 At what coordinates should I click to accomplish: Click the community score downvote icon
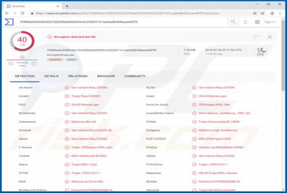coord(11,64)
